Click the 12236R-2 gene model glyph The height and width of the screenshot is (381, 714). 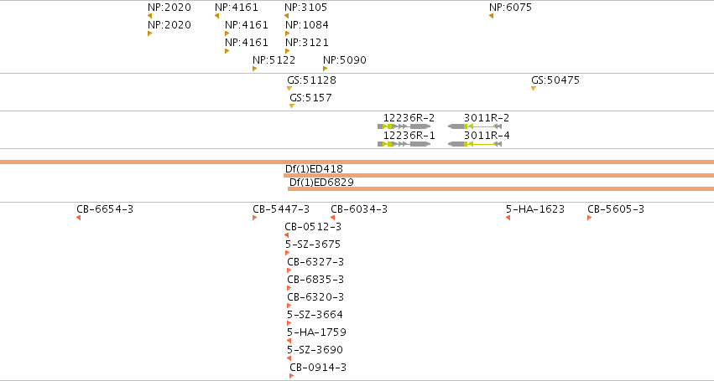coord(404,126)
